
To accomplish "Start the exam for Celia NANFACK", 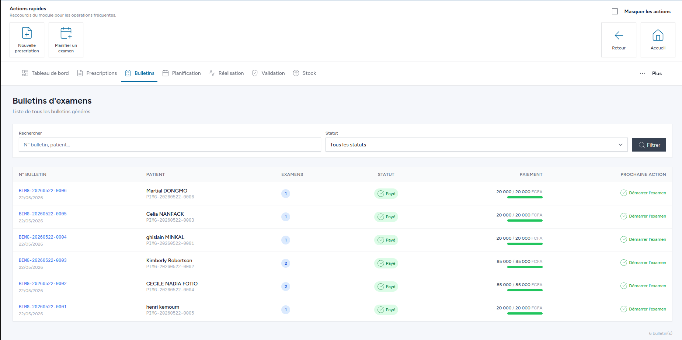I will coord(643,216).
